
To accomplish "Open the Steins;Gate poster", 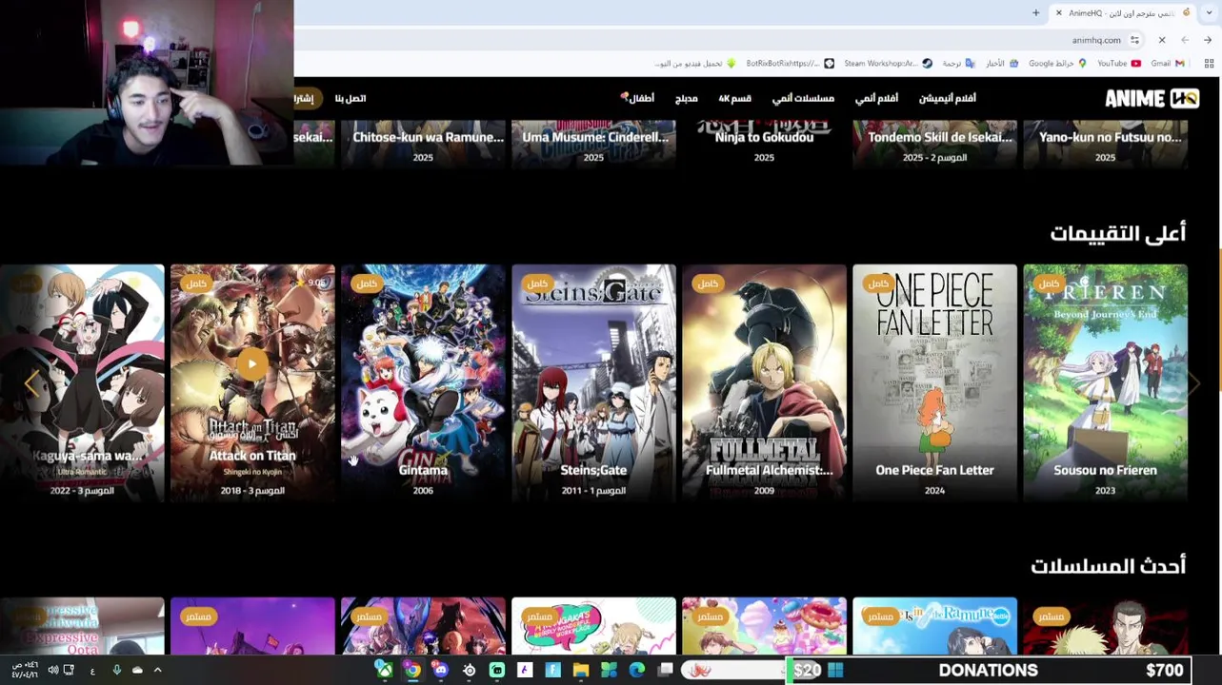I will pos(593,382).
